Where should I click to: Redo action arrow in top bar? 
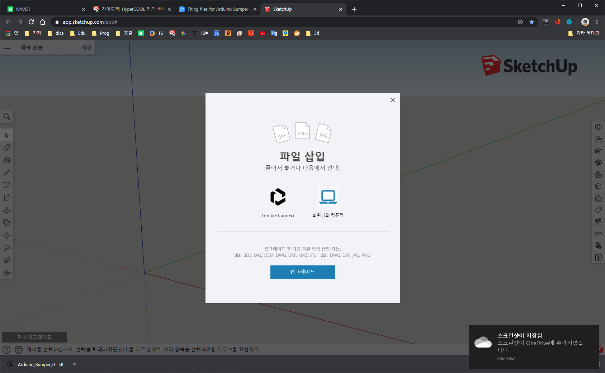coord(71,47)
